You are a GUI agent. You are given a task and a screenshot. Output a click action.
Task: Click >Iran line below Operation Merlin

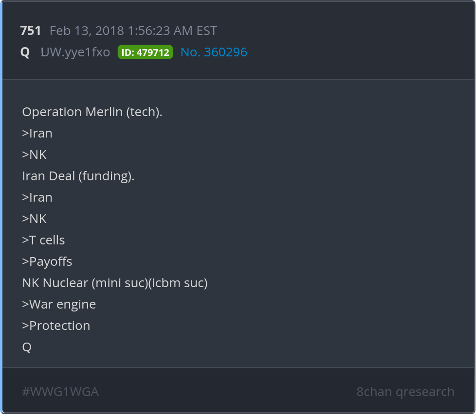coord(37,133)
